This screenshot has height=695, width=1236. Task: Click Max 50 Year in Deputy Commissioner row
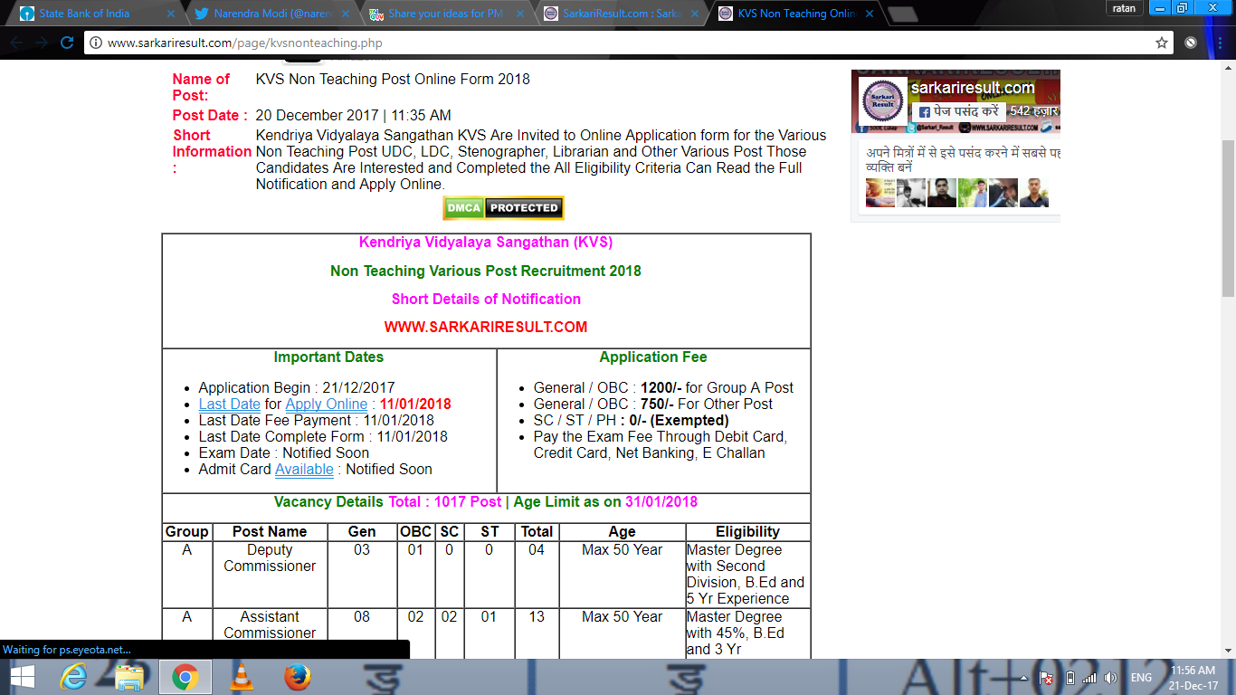[623, 549]
